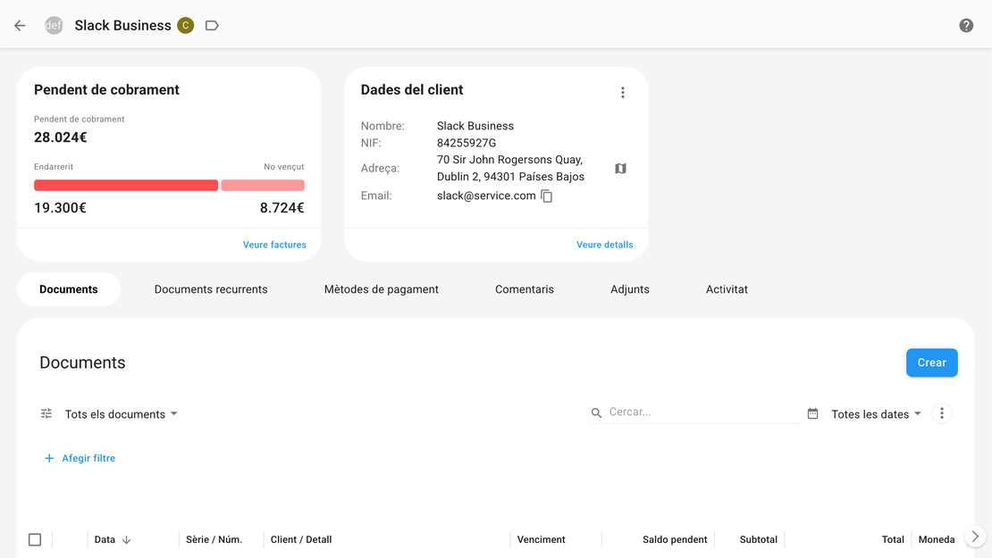Switch to the Documents recurrents tab
Image resolution: width=992 pixels, height=558 pixels.
(211, 289)
